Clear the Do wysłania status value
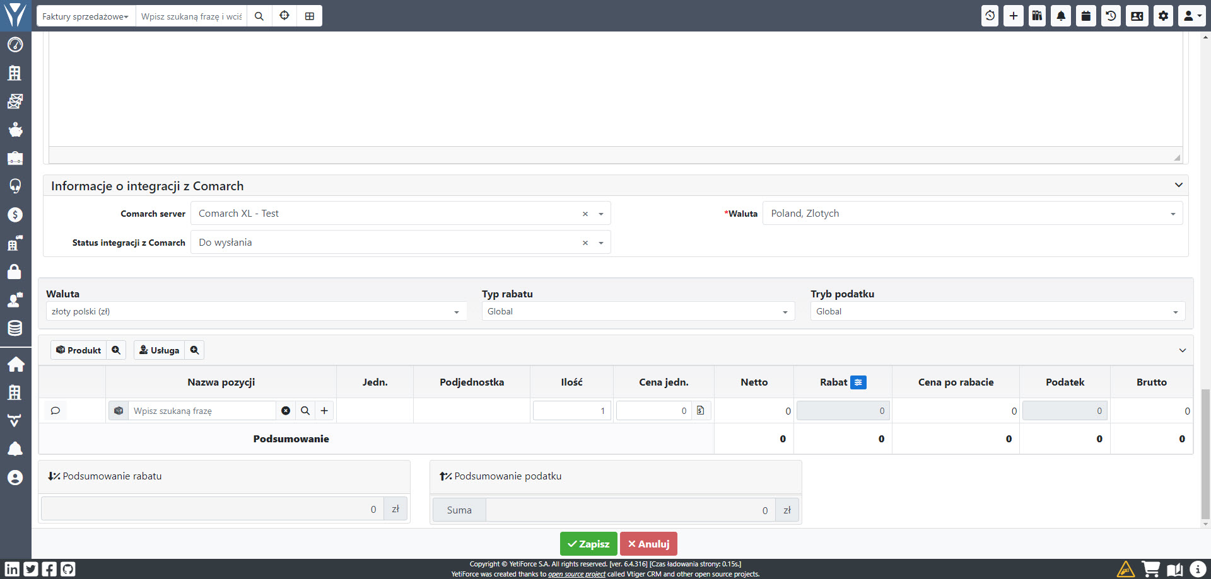 coord(585,243)
